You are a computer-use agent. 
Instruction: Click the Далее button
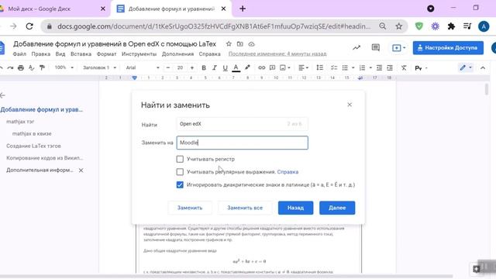click(337, 208)
